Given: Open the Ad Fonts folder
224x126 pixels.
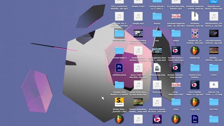Looking at the screenshot, I should tap(214, 102).
